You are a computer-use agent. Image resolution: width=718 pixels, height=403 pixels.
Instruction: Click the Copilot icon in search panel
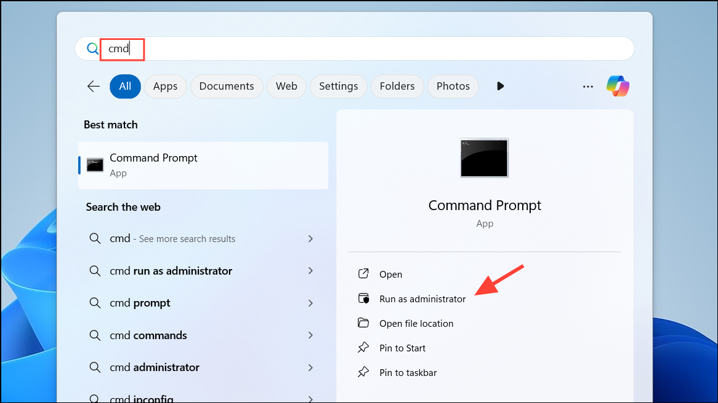[618, 86]
